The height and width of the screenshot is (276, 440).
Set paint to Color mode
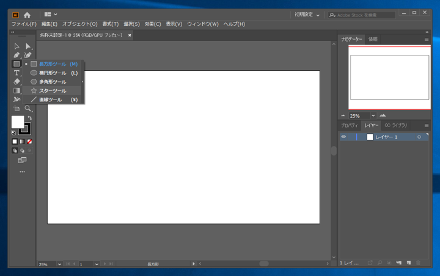pyautogui.click(x=15, y=142)
